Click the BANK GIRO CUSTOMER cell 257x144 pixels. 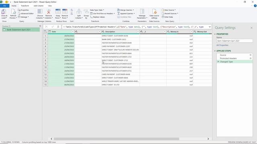120,39
